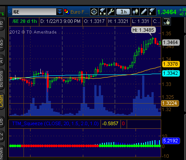Click the cyan 1.3342 average label
Image resolution: width=186 pixels, height=160 pixels.
pyautogui.click(x=171, y=73)
